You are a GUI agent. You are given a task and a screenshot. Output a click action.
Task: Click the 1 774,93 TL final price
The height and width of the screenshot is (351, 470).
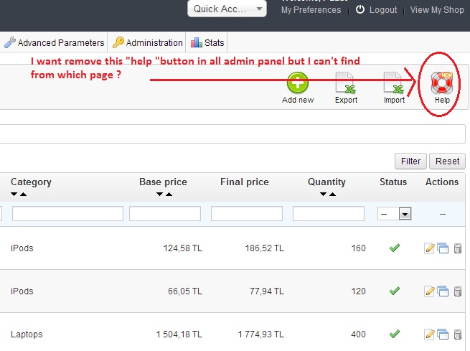tap(260, 334)
